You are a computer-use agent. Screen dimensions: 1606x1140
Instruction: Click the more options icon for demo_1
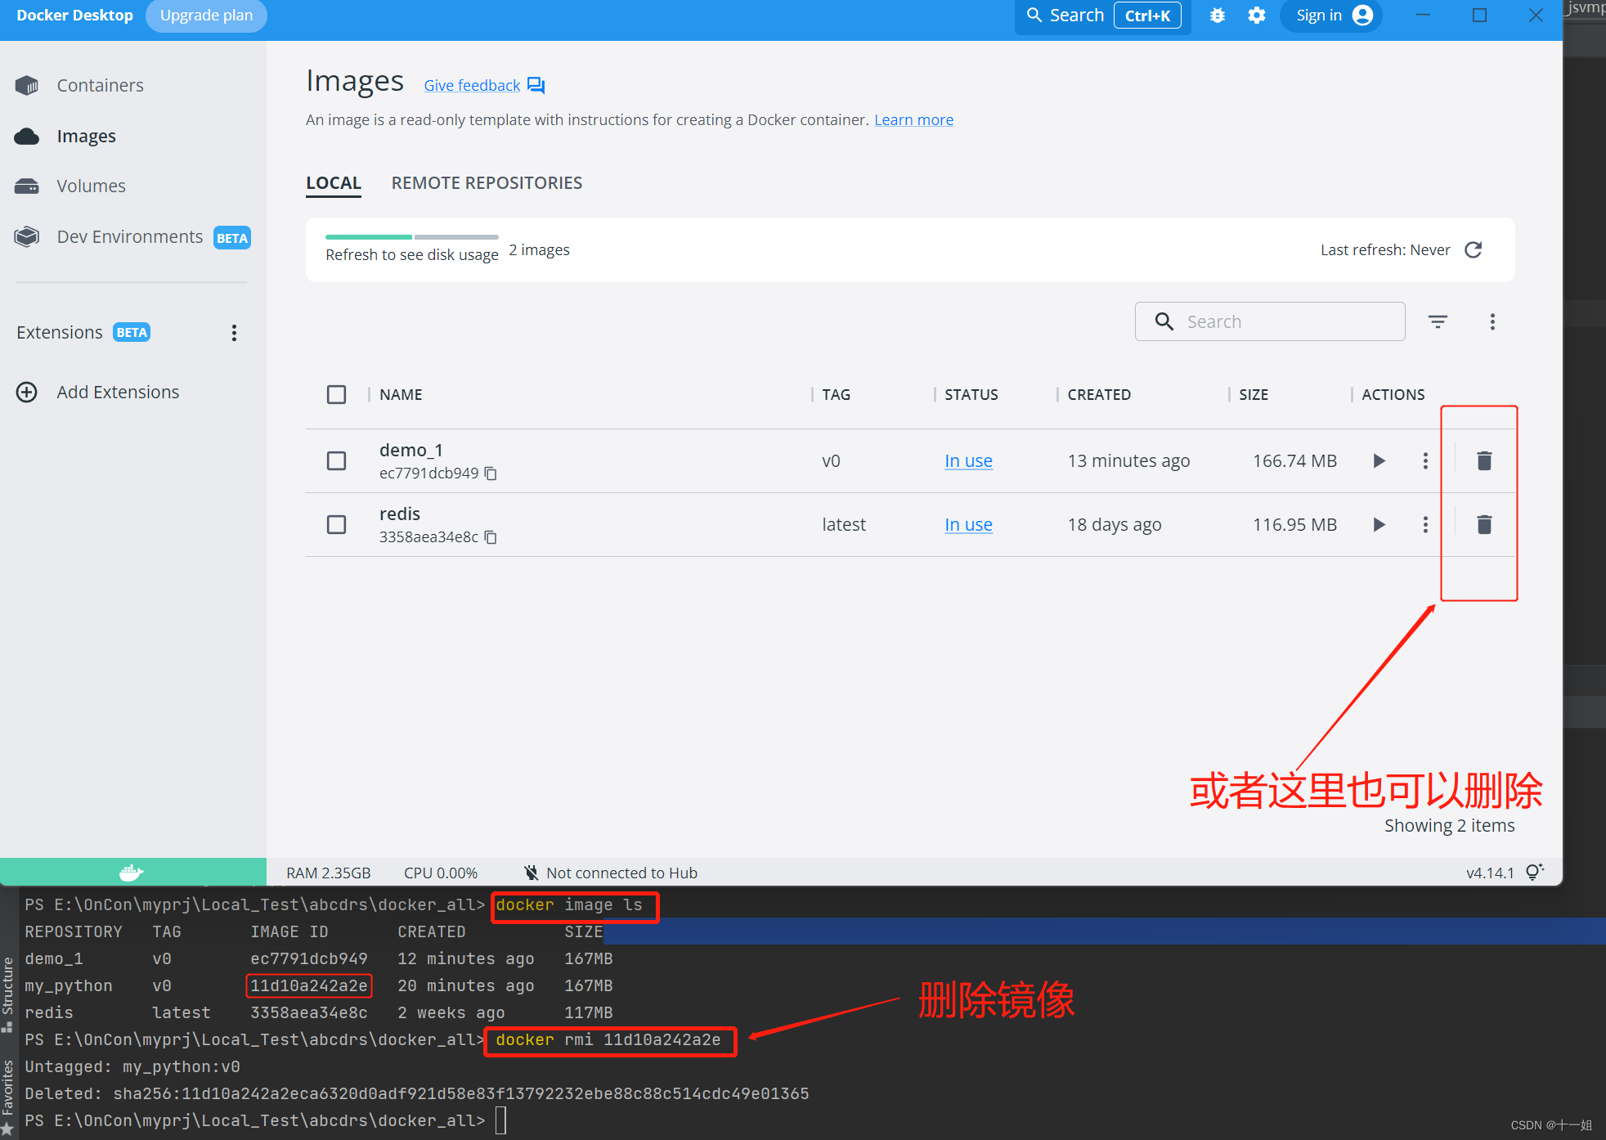1424,460
